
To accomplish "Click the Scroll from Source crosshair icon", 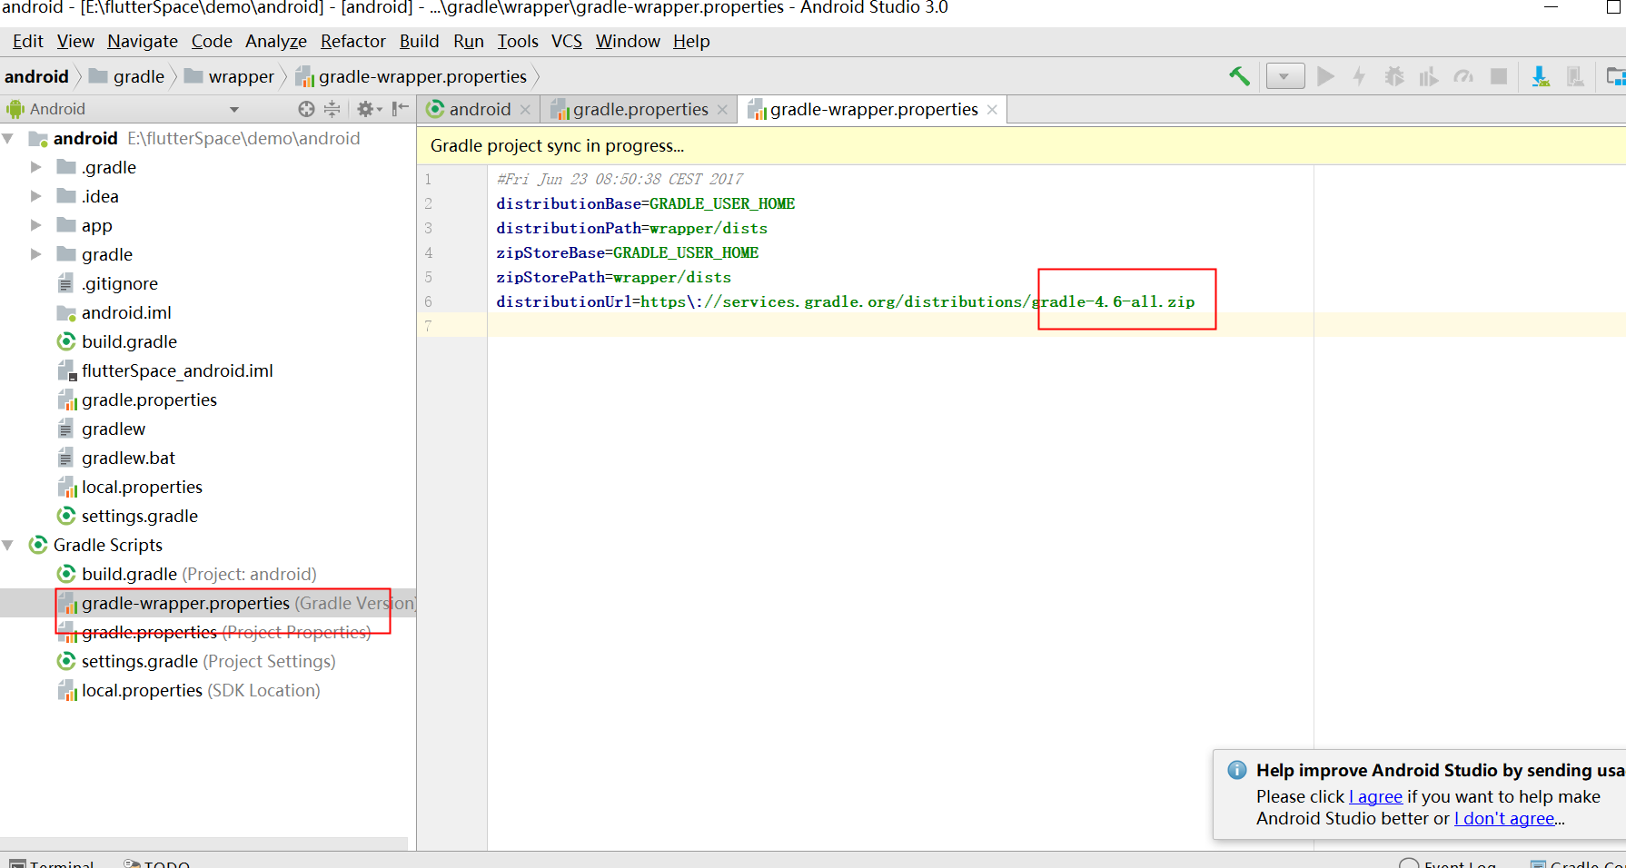I will (x=306, y=108).
